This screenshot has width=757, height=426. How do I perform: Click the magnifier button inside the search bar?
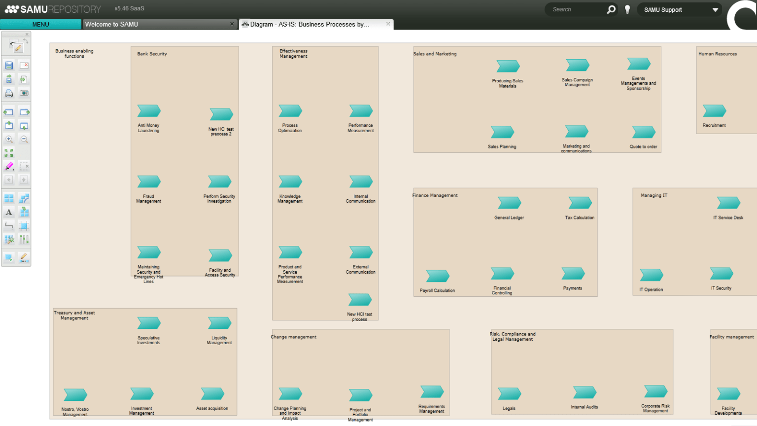pyautogui.click(x=611, y=9)
